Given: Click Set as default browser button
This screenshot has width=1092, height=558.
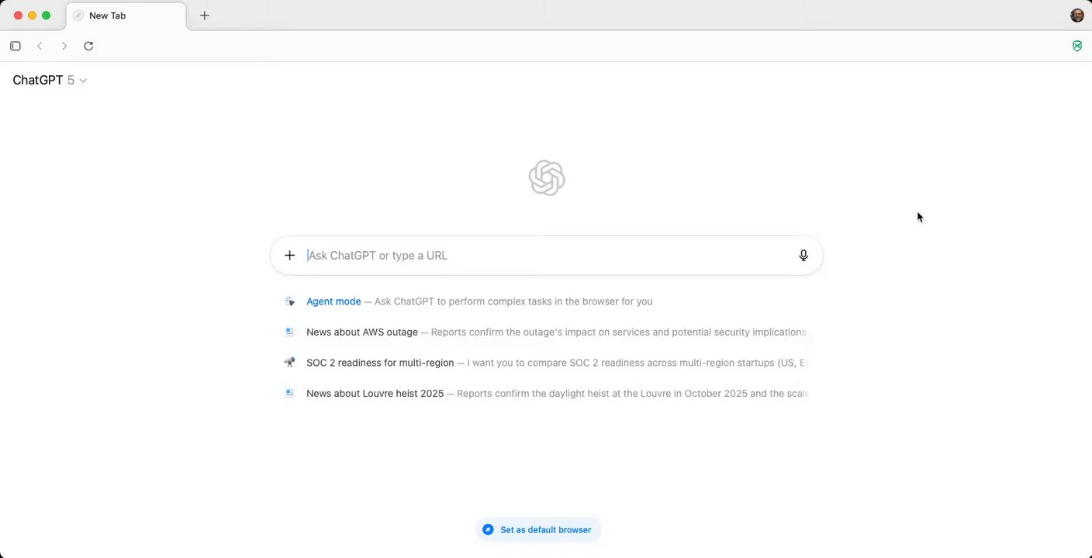Looking at the screenshot, I should coord(538,530).
